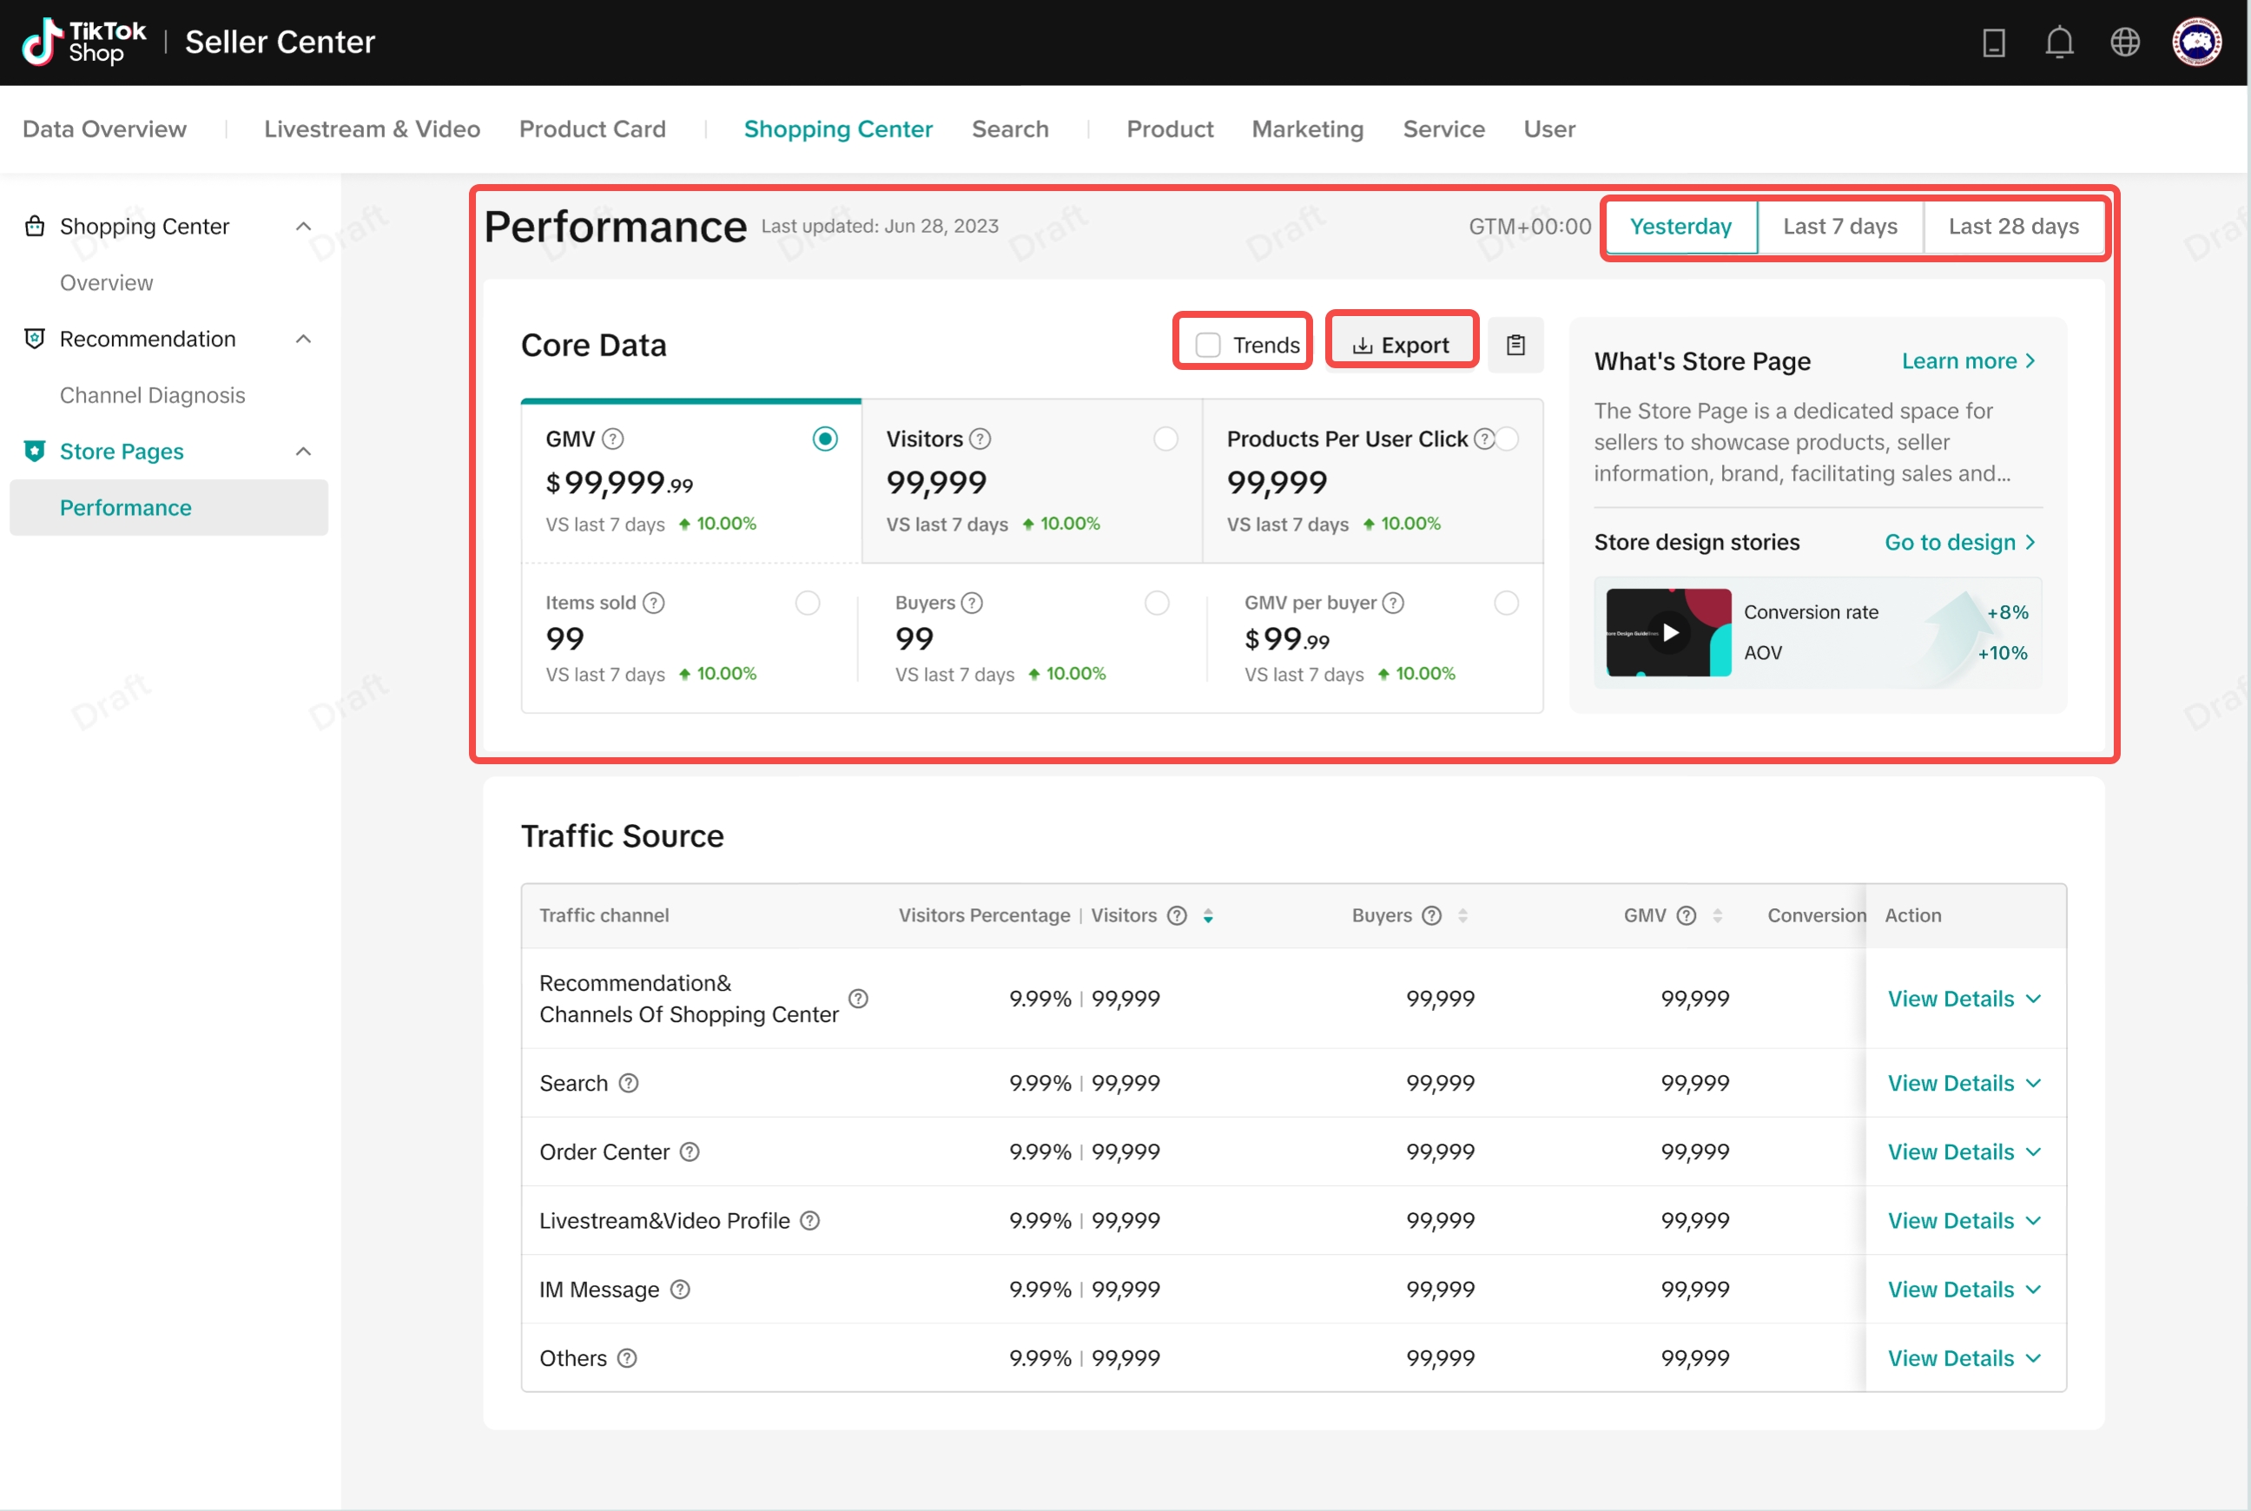
Task: Open the Livestream & Video menu tab
Action: (372, 129)
